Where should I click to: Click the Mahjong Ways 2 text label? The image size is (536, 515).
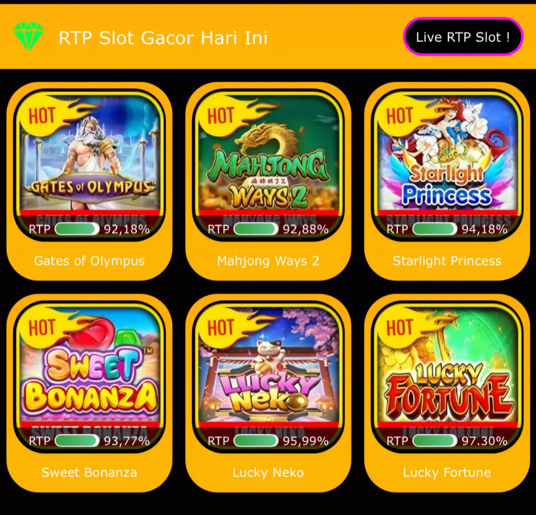[x=269, y=261]
